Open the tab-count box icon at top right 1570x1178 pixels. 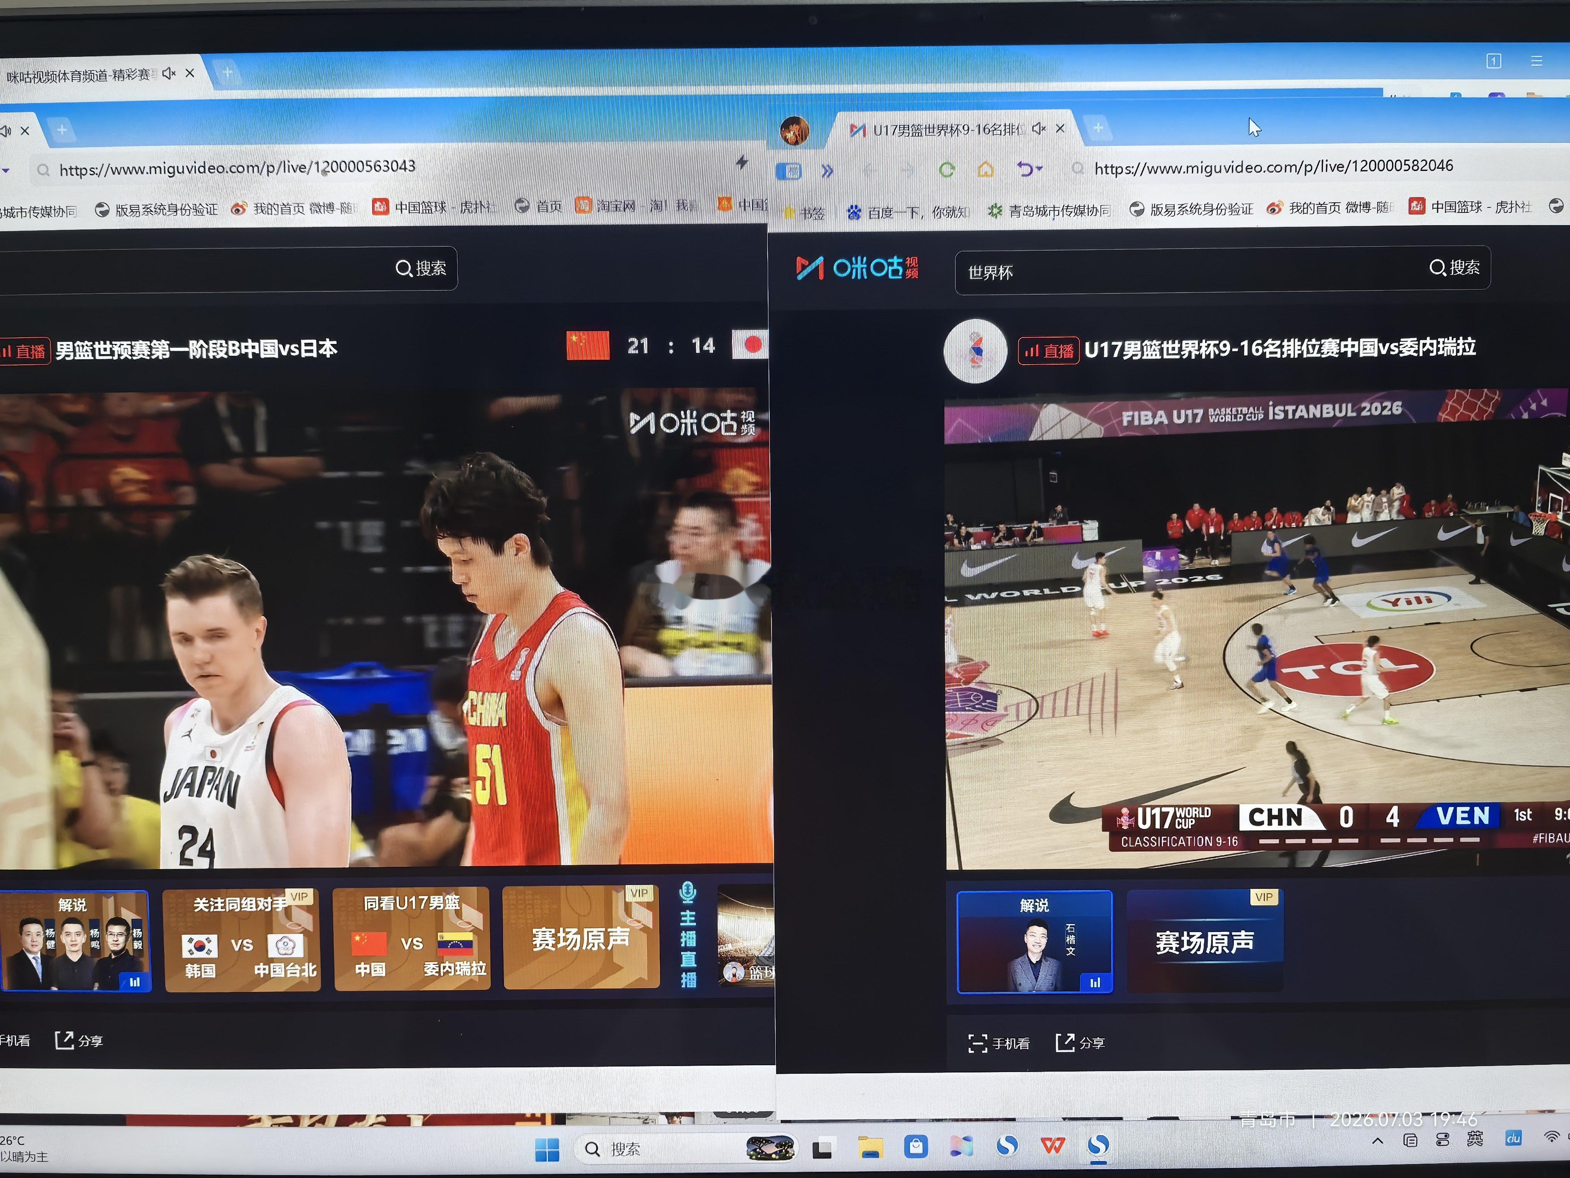coord(1493,61)
